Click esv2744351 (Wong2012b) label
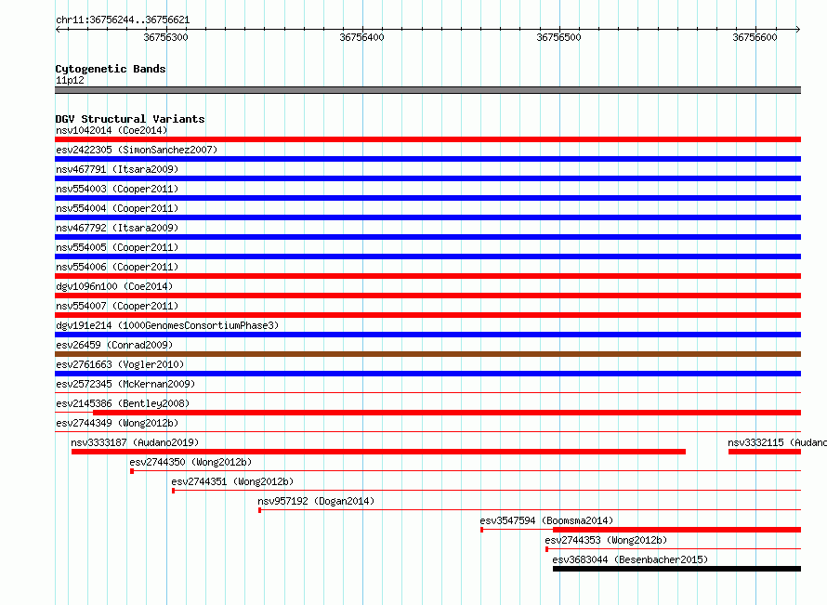827x605 pixels. (x=232, y=481)
